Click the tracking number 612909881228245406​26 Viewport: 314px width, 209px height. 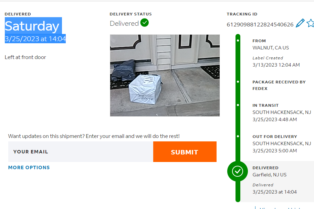click(x=260, y=25)
